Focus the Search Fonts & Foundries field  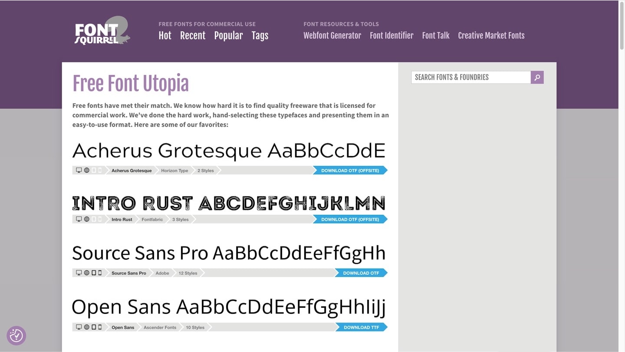click(x=471, y=77)
